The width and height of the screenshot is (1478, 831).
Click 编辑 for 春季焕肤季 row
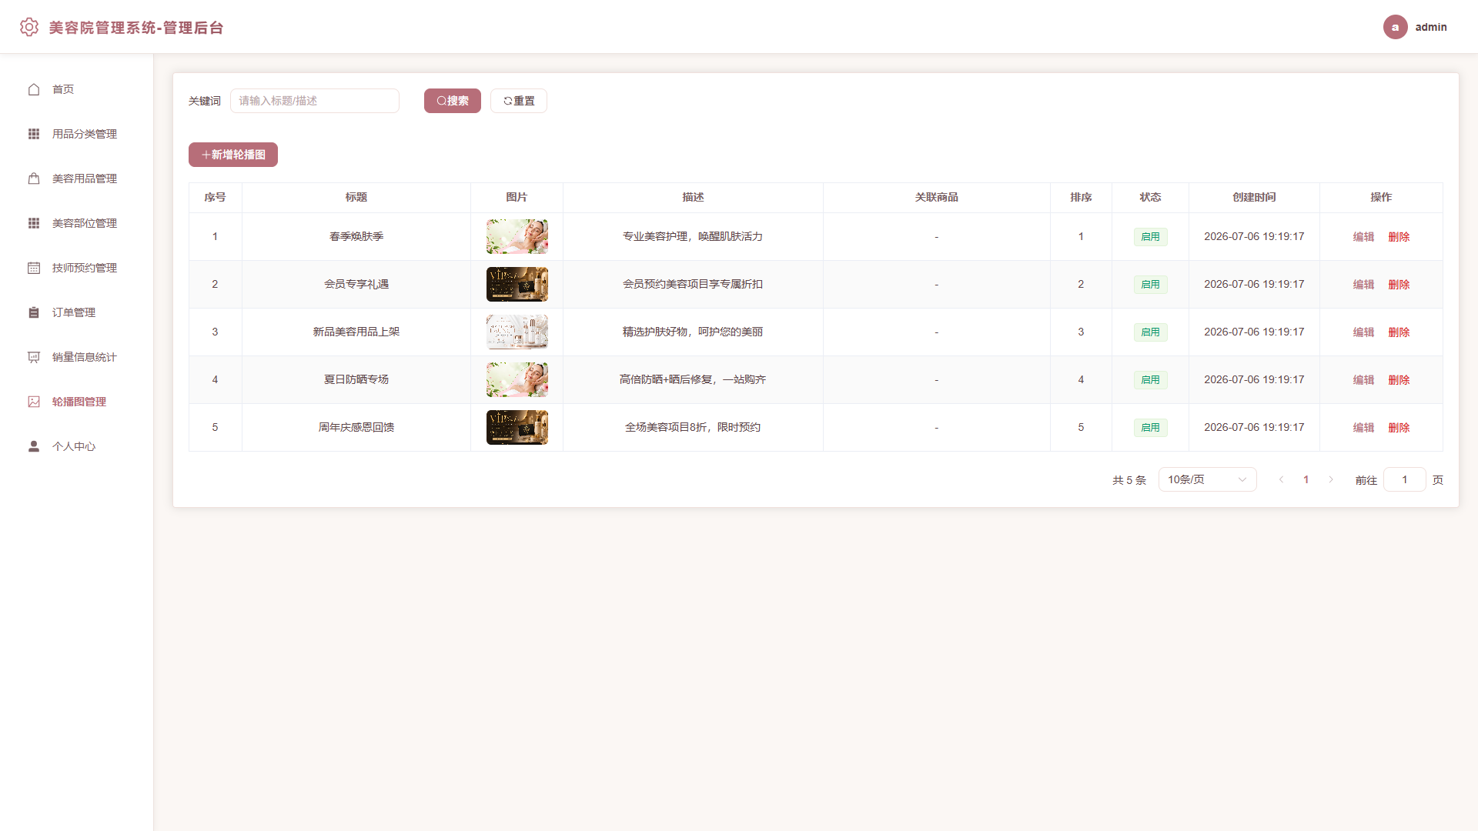pyautogui.click(x=1363, y=237)
